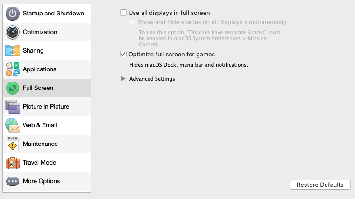
Task: Click the Sharing folder icon
Action: click(x=13, y=51)
